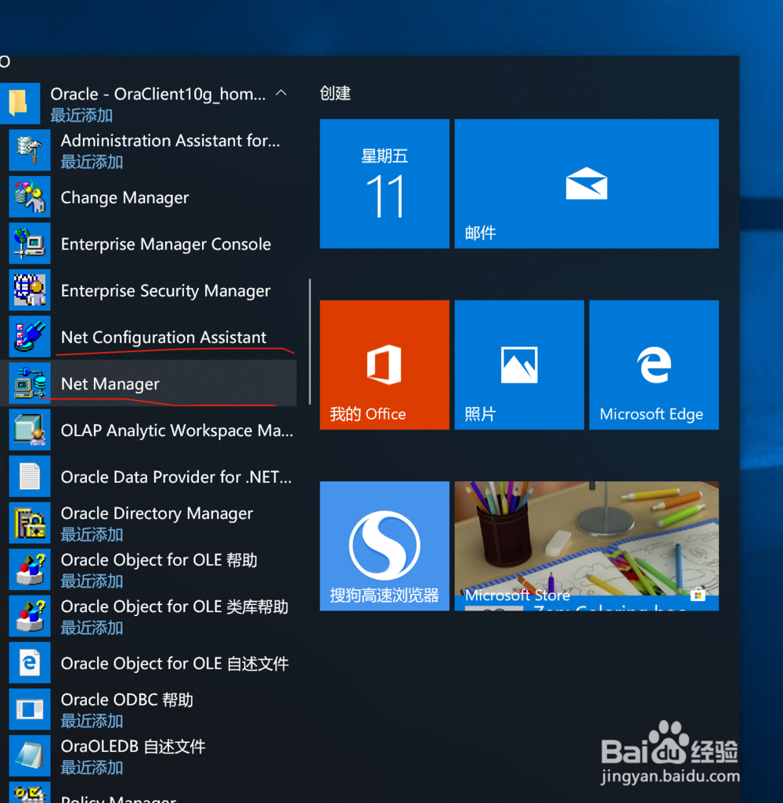Click the Change Manager icon
This screenshot has width=783, height=803.
click(30, 196)
